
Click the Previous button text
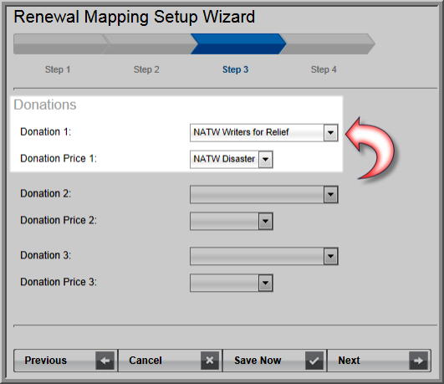[46, 361]
